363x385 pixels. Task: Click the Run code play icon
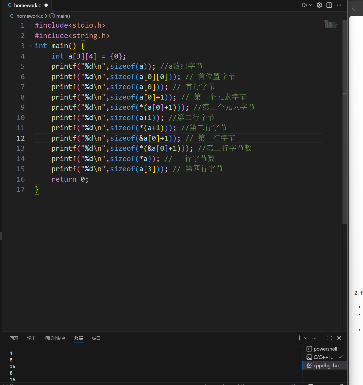click(304, 5)
